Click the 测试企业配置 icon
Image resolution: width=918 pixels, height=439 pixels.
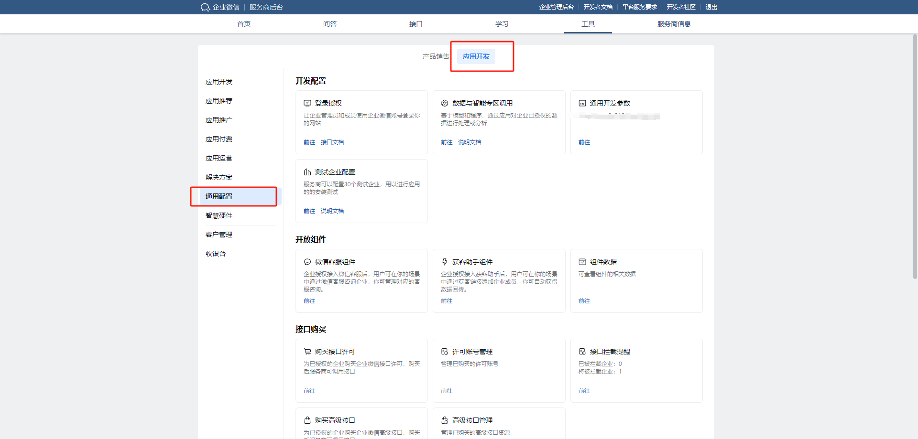[307, 172]
